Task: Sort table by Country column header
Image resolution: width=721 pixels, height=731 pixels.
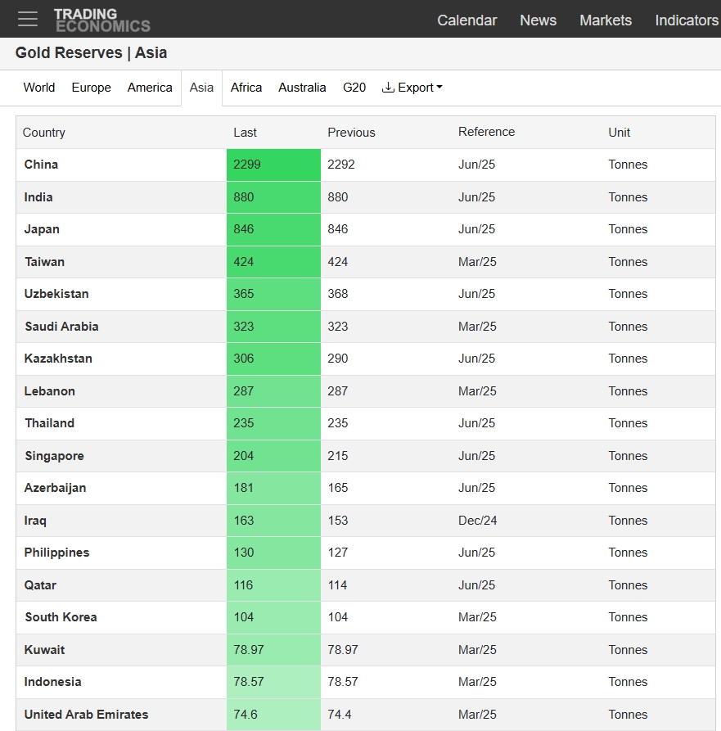Action: pyautogui.click(x=44, y=133)
